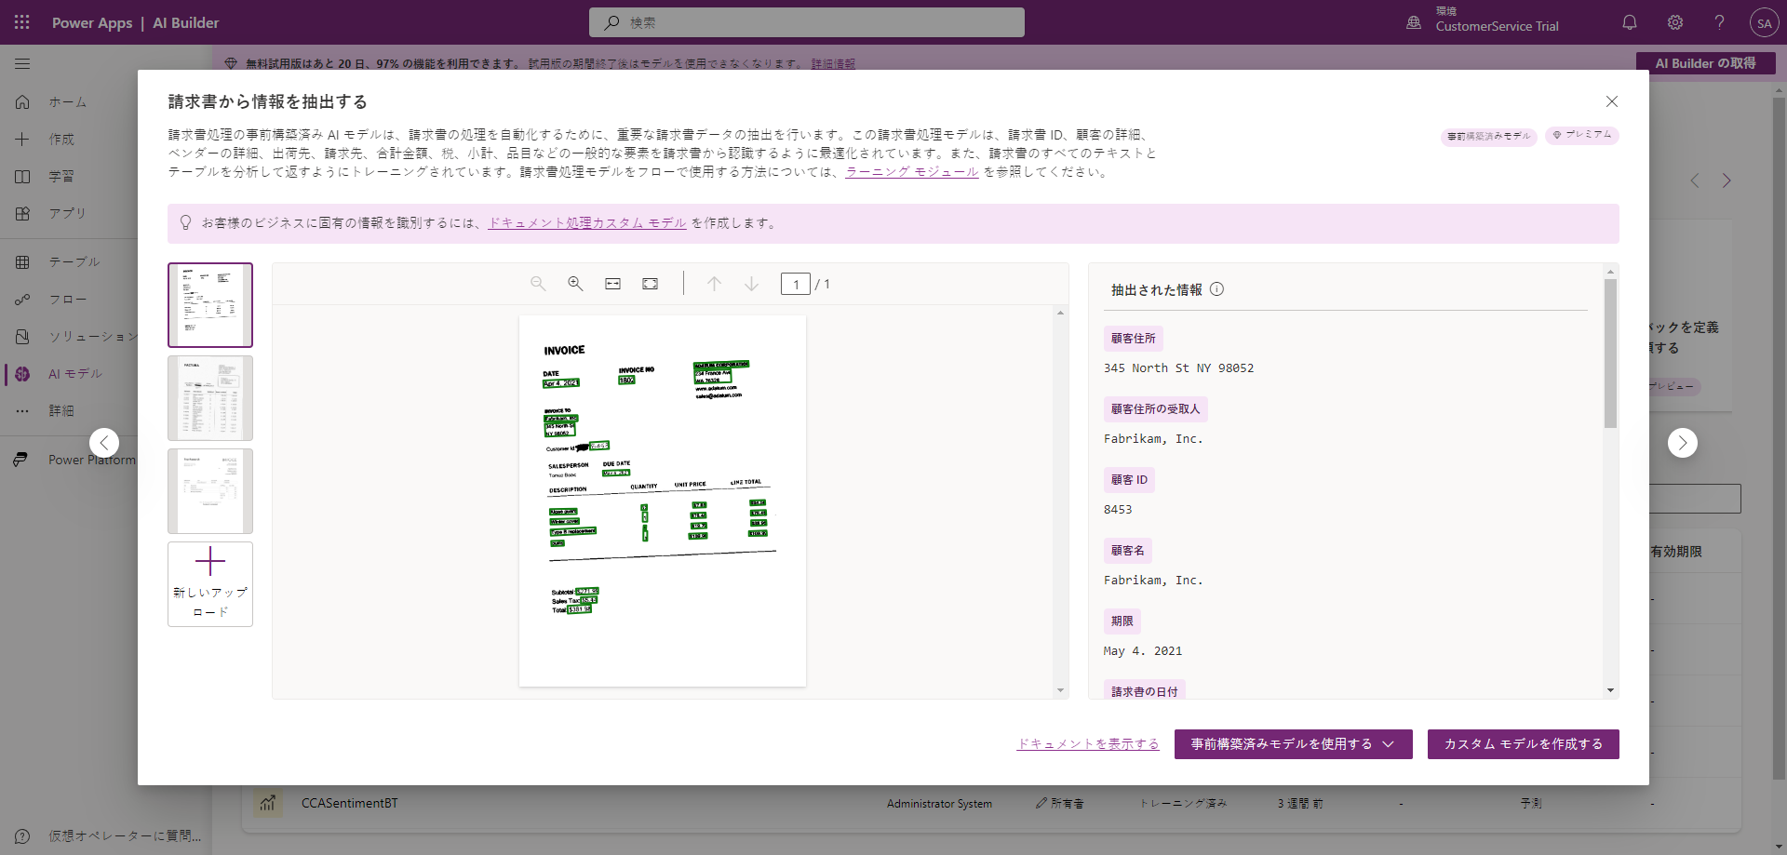The width and height of the screenshot is (1787, 855).
Task: Click the extracted info panel scrollbar thumb
Action: 1610,354
